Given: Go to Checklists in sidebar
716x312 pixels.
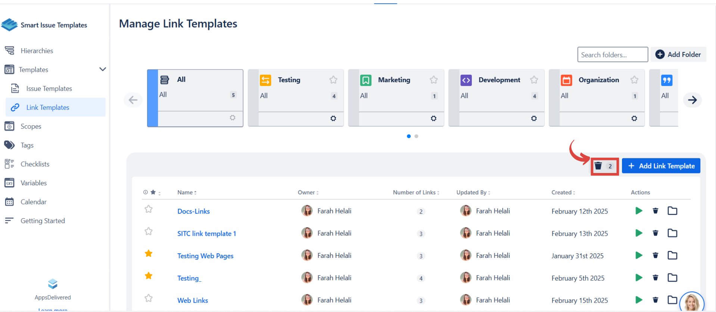Looking at the screenshot, I should 35,164.
